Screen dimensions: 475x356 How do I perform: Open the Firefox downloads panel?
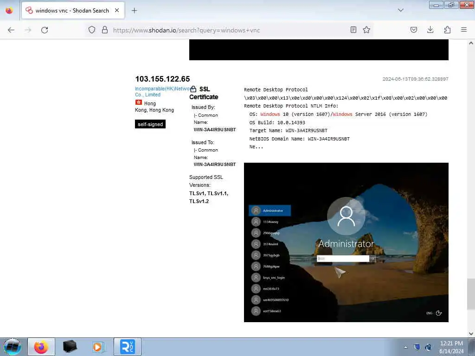[x=430, y=30]
